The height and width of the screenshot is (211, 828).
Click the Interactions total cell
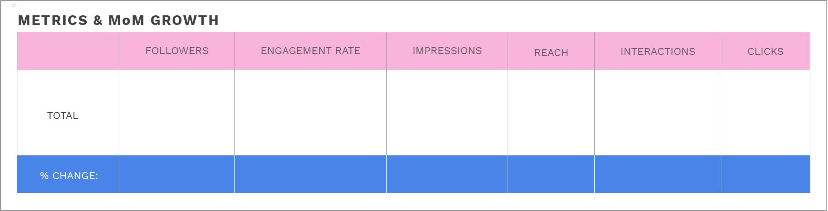658,113
